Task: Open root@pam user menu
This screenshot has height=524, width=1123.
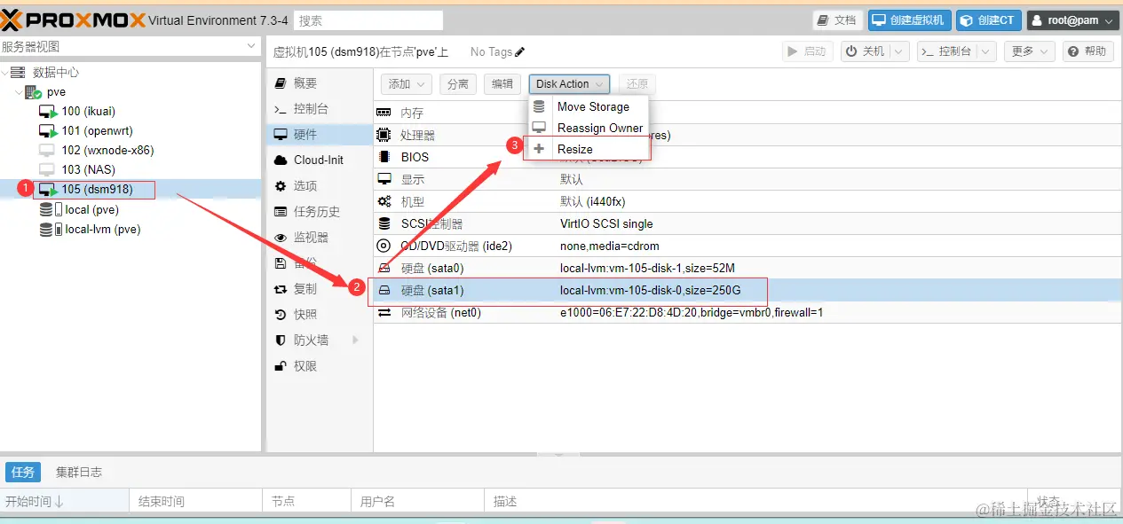Action: pyautogui.click(x=1073, y=20)
